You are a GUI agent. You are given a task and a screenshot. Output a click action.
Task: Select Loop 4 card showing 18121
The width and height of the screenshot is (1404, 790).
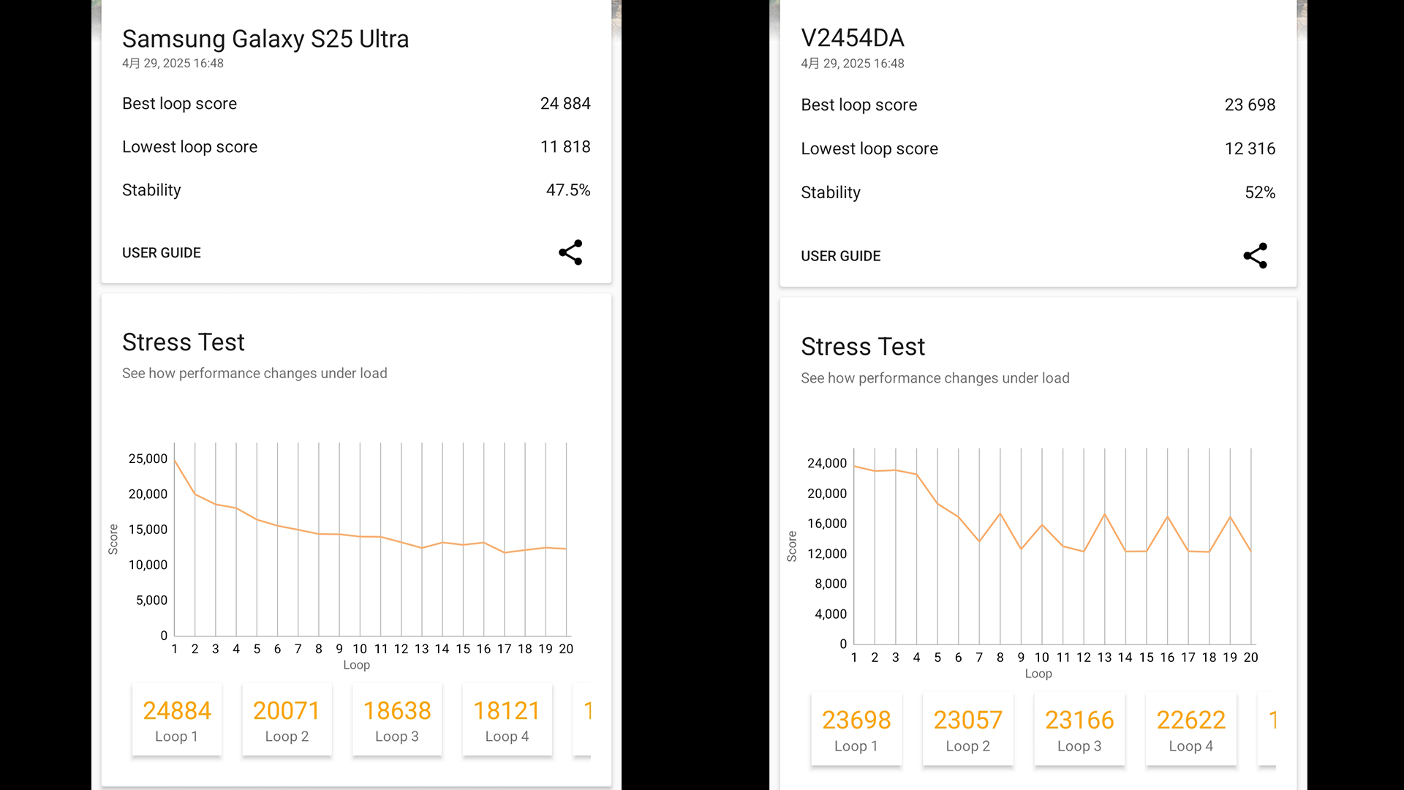coord(507,720)
